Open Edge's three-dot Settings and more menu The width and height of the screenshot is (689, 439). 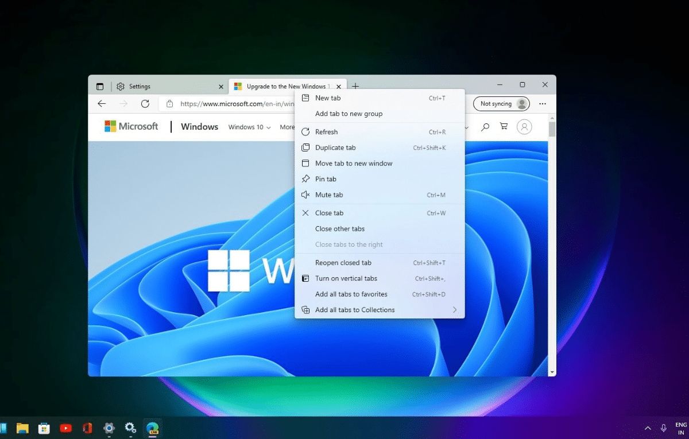543,104
